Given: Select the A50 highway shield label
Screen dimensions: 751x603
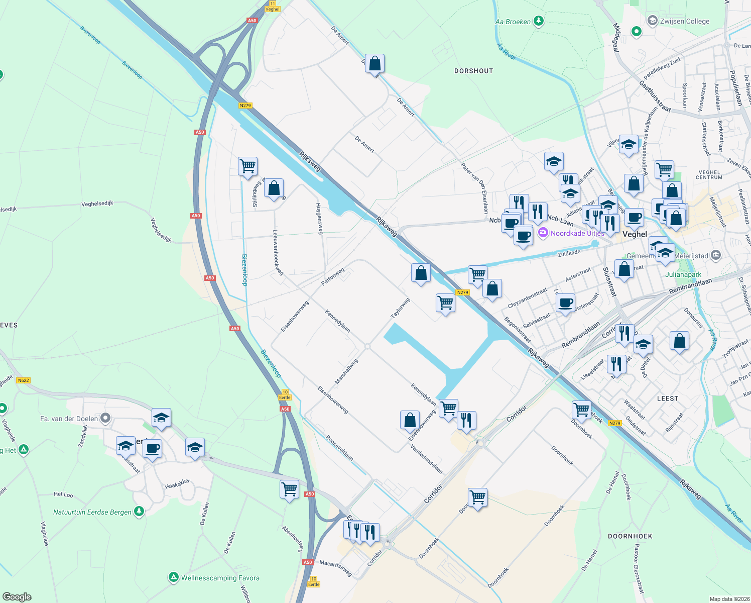Looking at the screenshot, I should click(x=199, y=132).
